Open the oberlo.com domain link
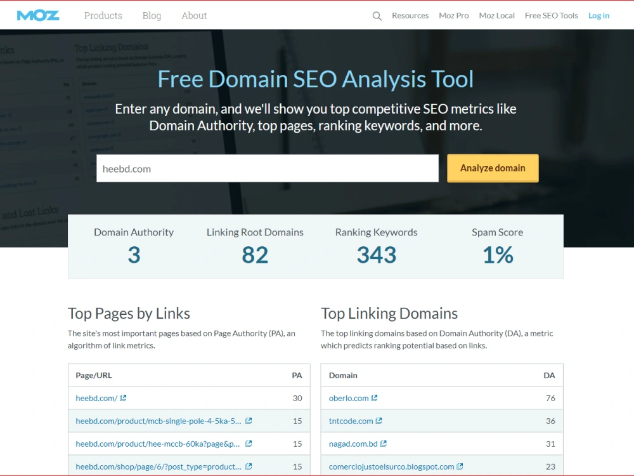This screenshot has width=634, height=476. (349, 399)
